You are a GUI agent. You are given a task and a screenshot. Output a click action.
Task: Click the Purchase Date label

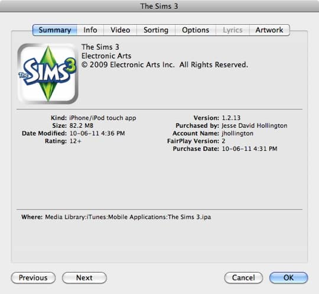point(196,148)
